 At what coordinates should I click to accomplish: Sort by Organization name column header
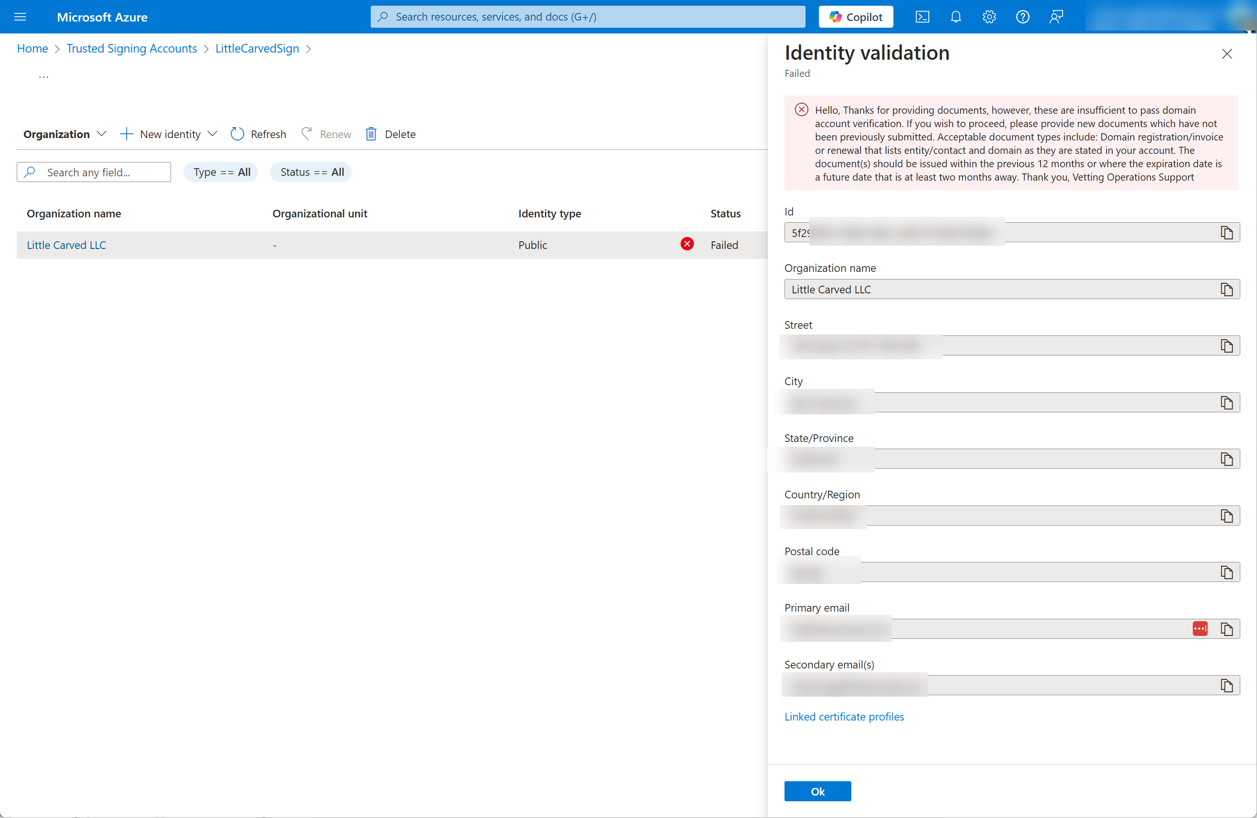pyautogui.click(x=74, y=214)
